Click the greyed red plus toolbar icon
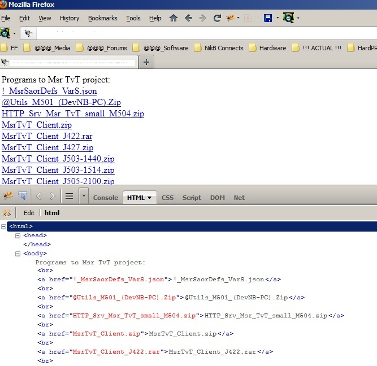Image resolution: width=377 pixels, height=366 pixels. coord(248,18)
